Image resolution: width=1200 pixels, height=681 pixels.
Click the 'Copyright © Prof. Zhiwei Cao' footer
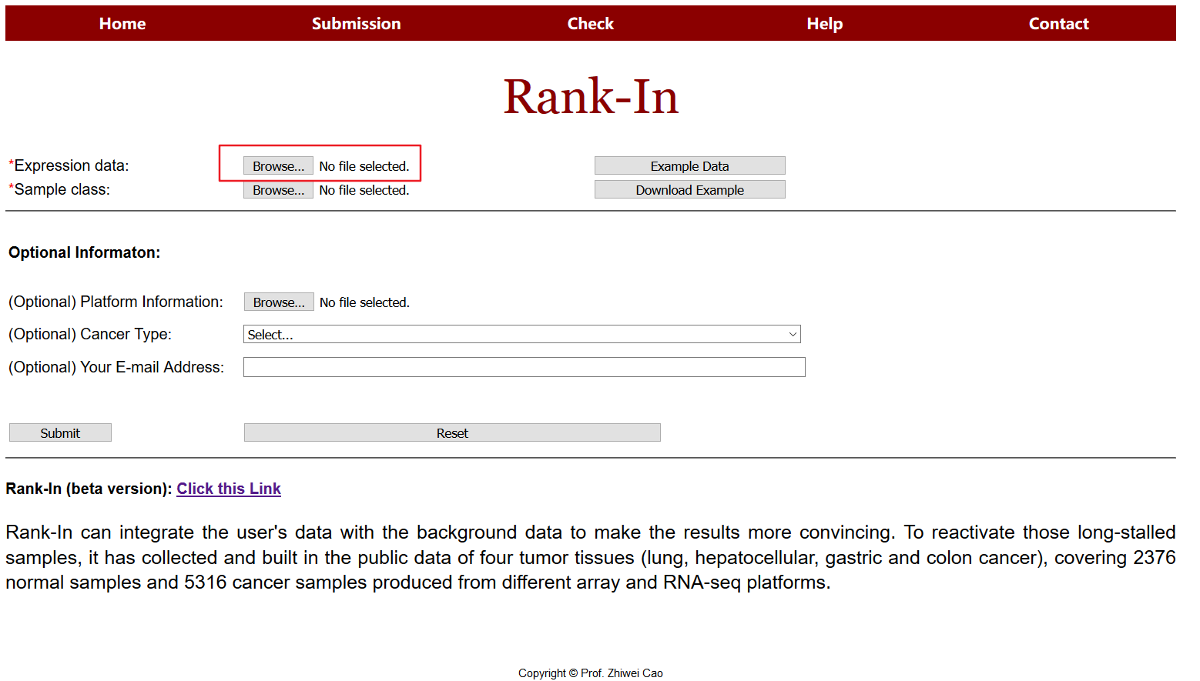(x=591, y=673)
